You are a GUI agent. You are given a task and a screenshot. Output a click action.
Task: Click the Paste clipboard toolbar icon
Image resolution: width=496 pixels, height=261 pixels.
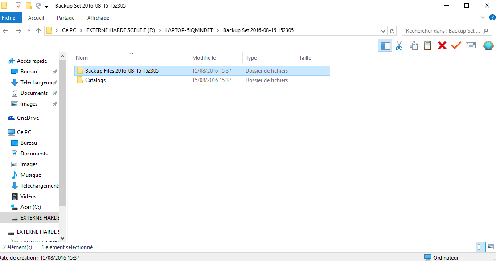coord(428,45)
